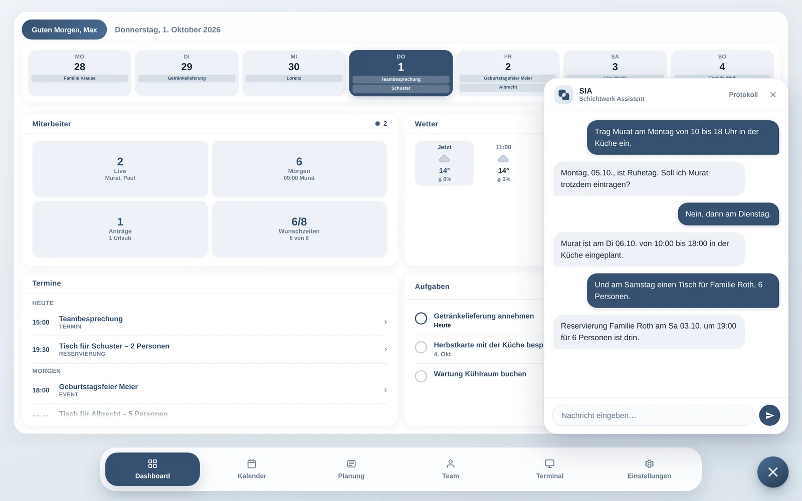Viewport: 802px width, 501px height.
Task: Select Thursday 1 highlighted day card
Action: pyautogui.click(x=401, y=73)
